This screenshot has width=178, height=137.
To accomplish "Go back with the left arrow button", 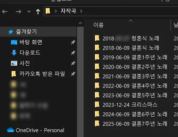I will click(x=5, y=12).
